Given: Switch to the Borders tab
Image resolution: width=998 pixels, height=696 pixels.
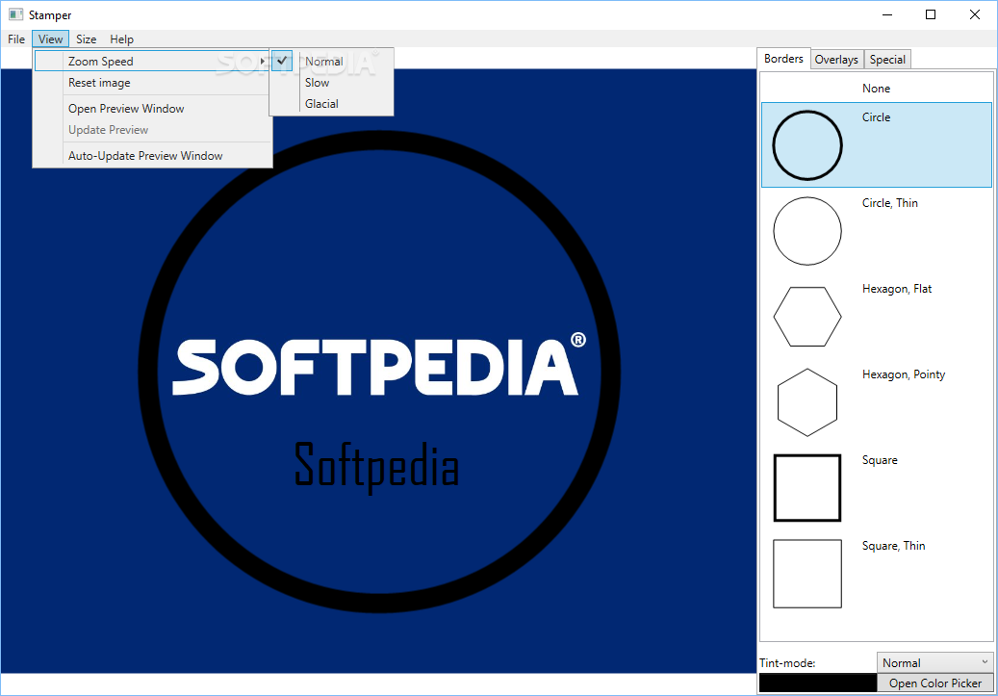Looking at the screenshot, I should [783, 59].
